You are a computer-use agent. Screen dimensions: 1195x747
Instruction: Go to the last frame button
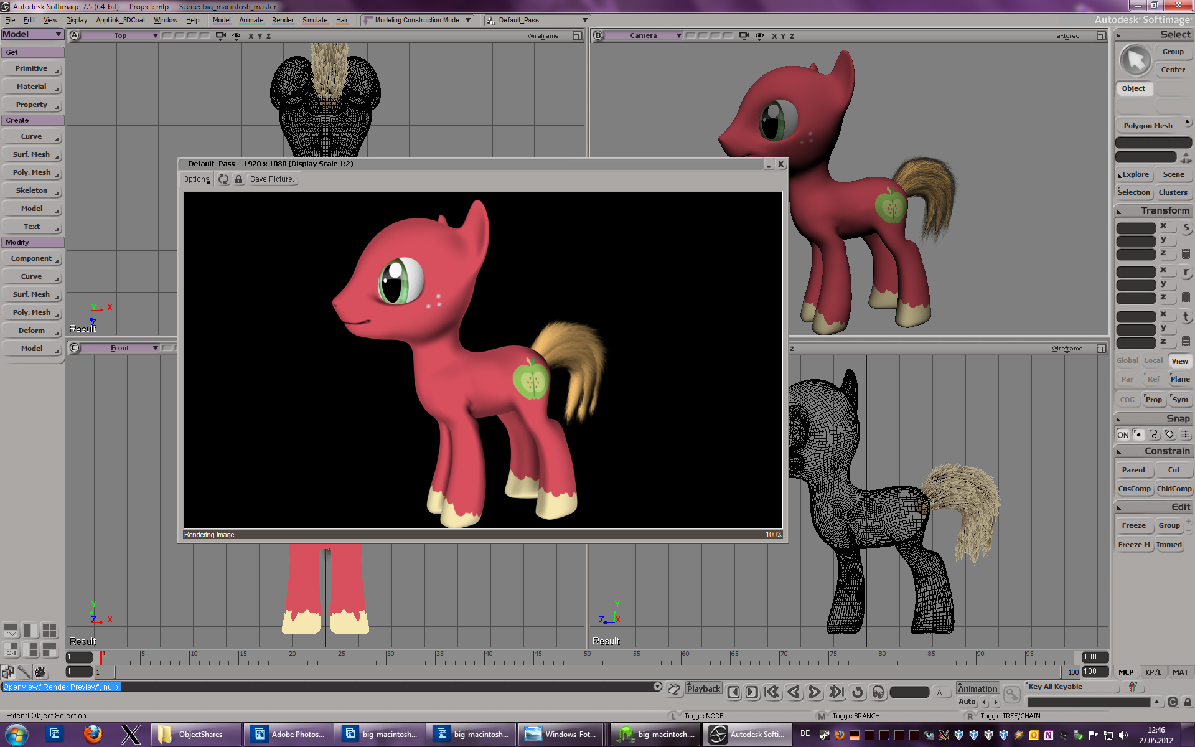(836, 692)
